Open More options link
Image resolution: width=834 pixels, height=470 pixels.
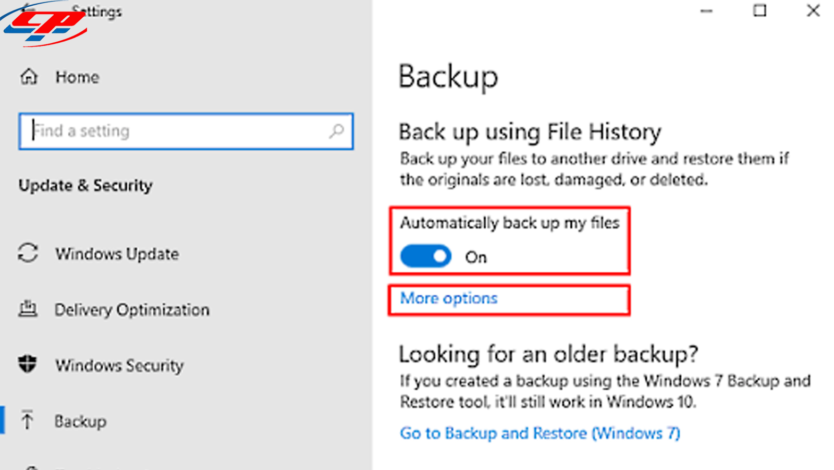(449, 298)
